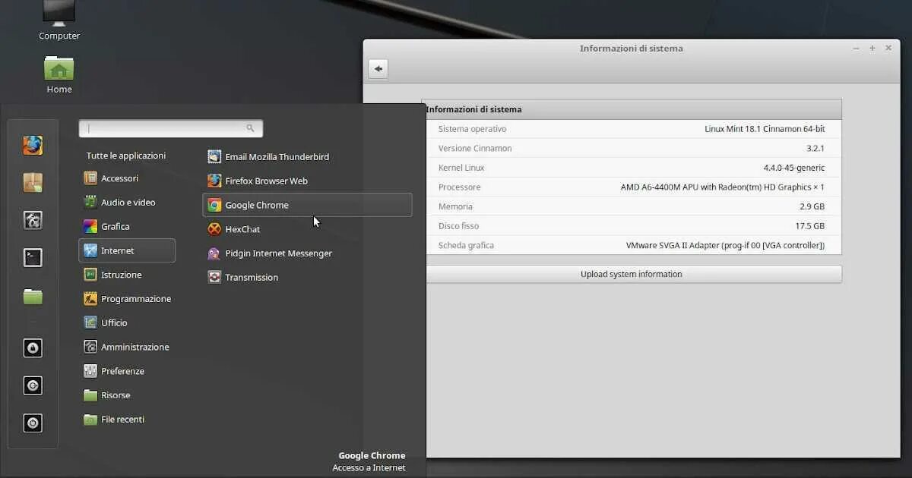This screenshot has height=478, width=912.
Task: Close the Informazioni di sistema window
Action: tap(888, 49)
